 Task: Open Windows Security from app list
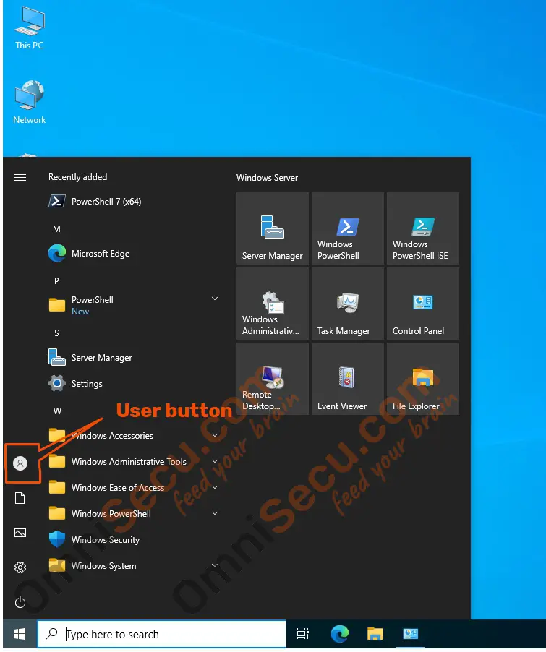(x=133, y=540)
